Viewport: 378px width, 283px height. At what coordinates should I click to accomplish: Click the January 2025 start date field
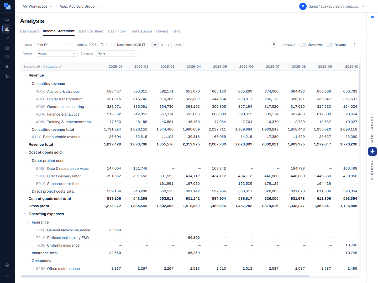(90, 45)
